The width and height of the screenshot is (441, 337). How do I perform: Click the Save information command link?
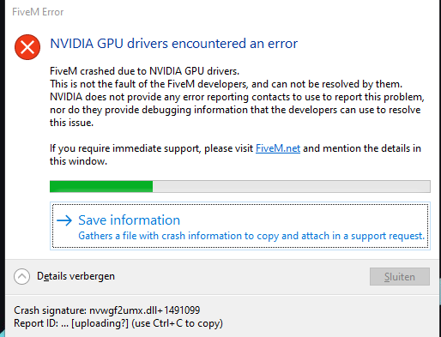[x=240, y=226]
